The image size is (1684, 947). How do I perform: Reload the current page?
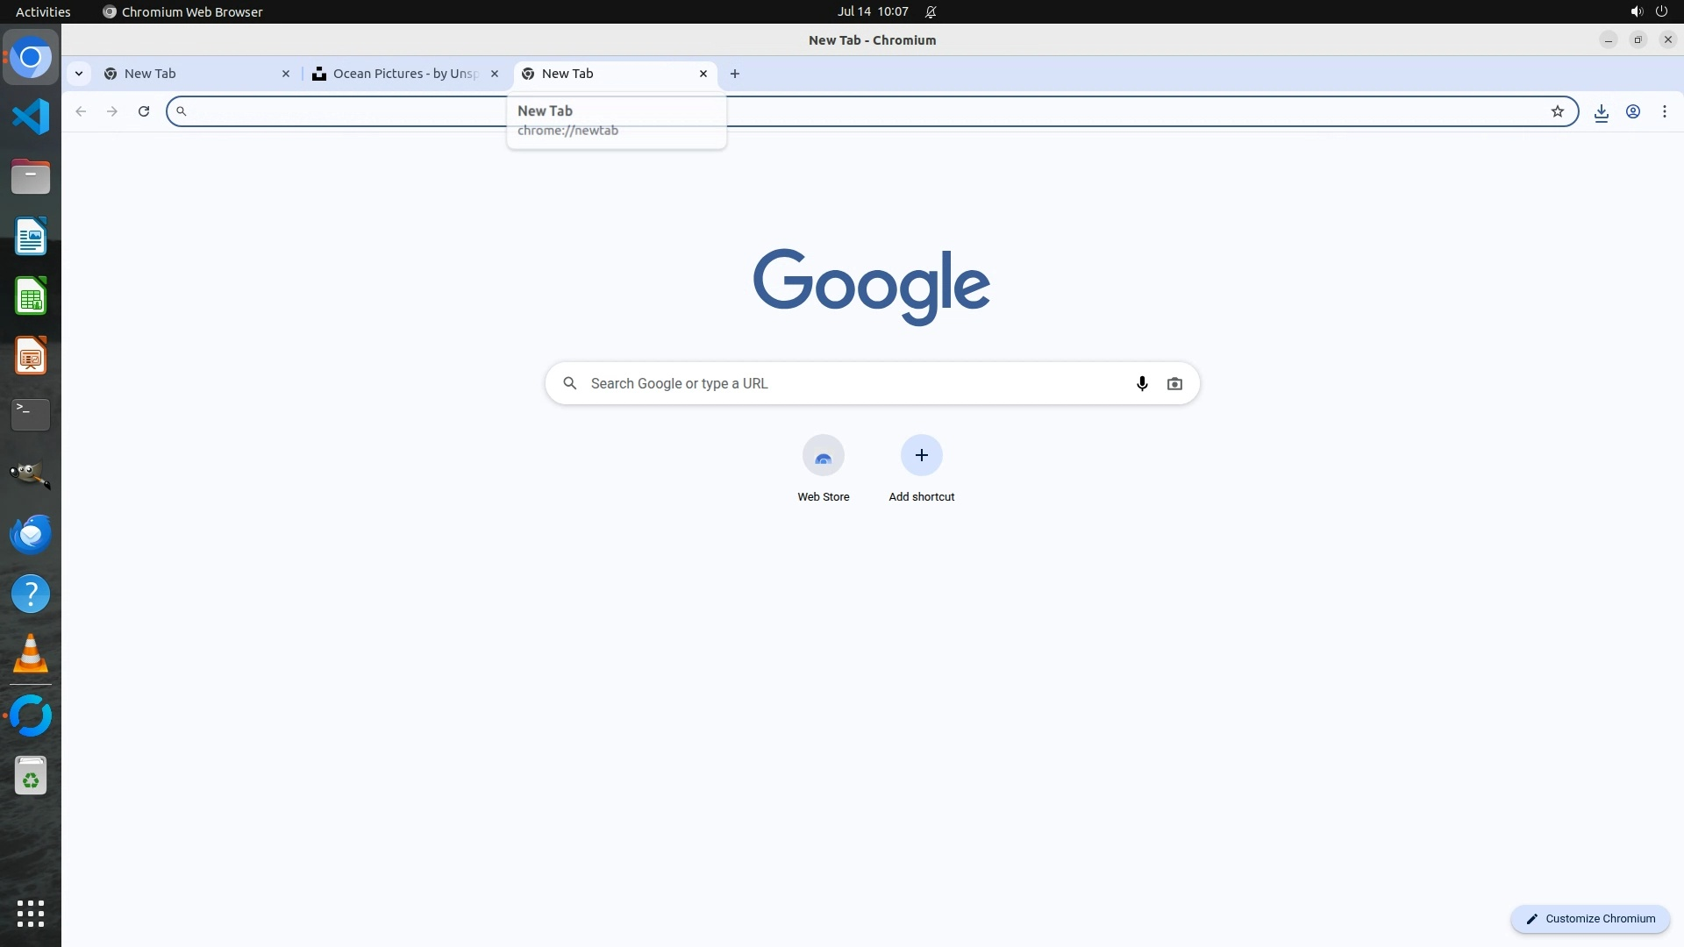144,111
